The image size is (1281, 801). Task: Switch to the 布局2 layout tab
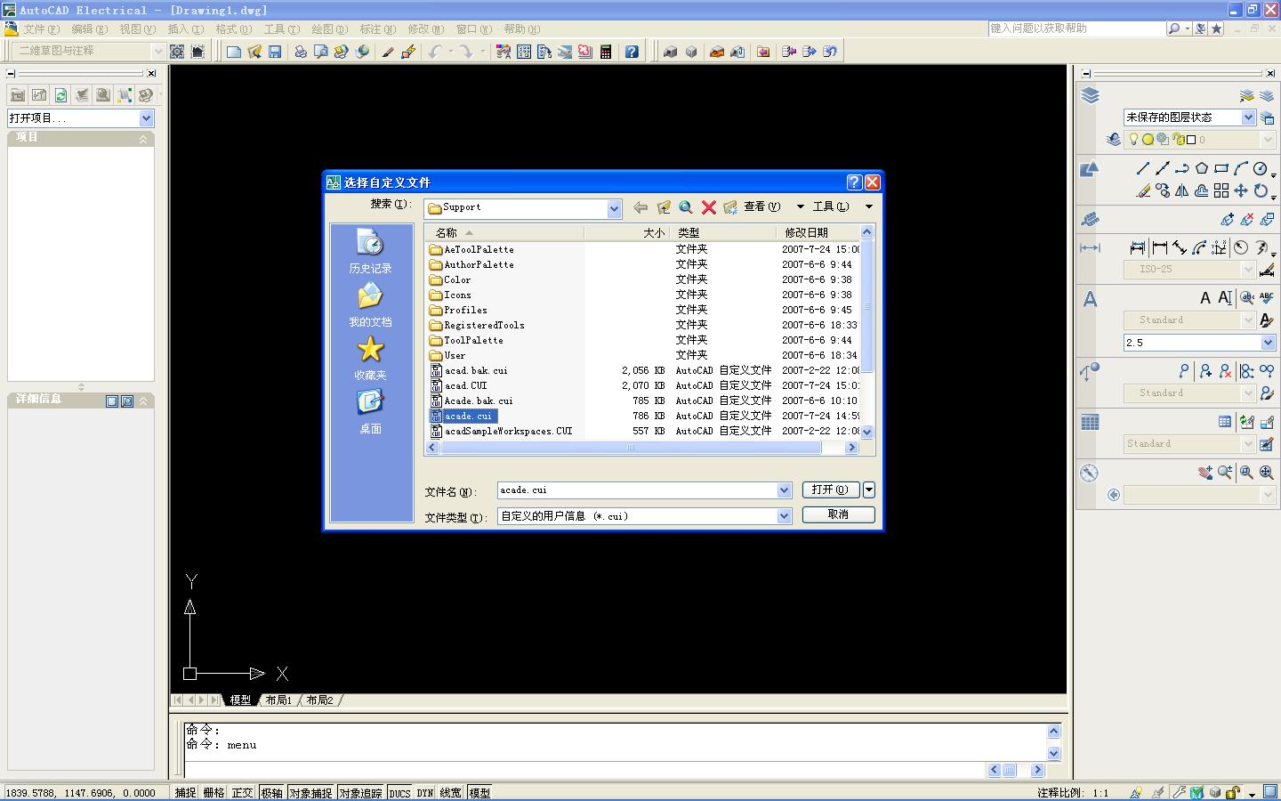point(319,700)
